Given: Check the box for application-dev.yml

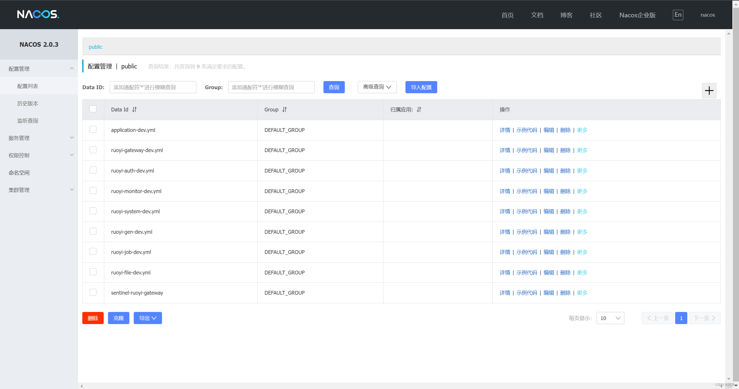Looking at the screenshot, I should tap(93, 129).
